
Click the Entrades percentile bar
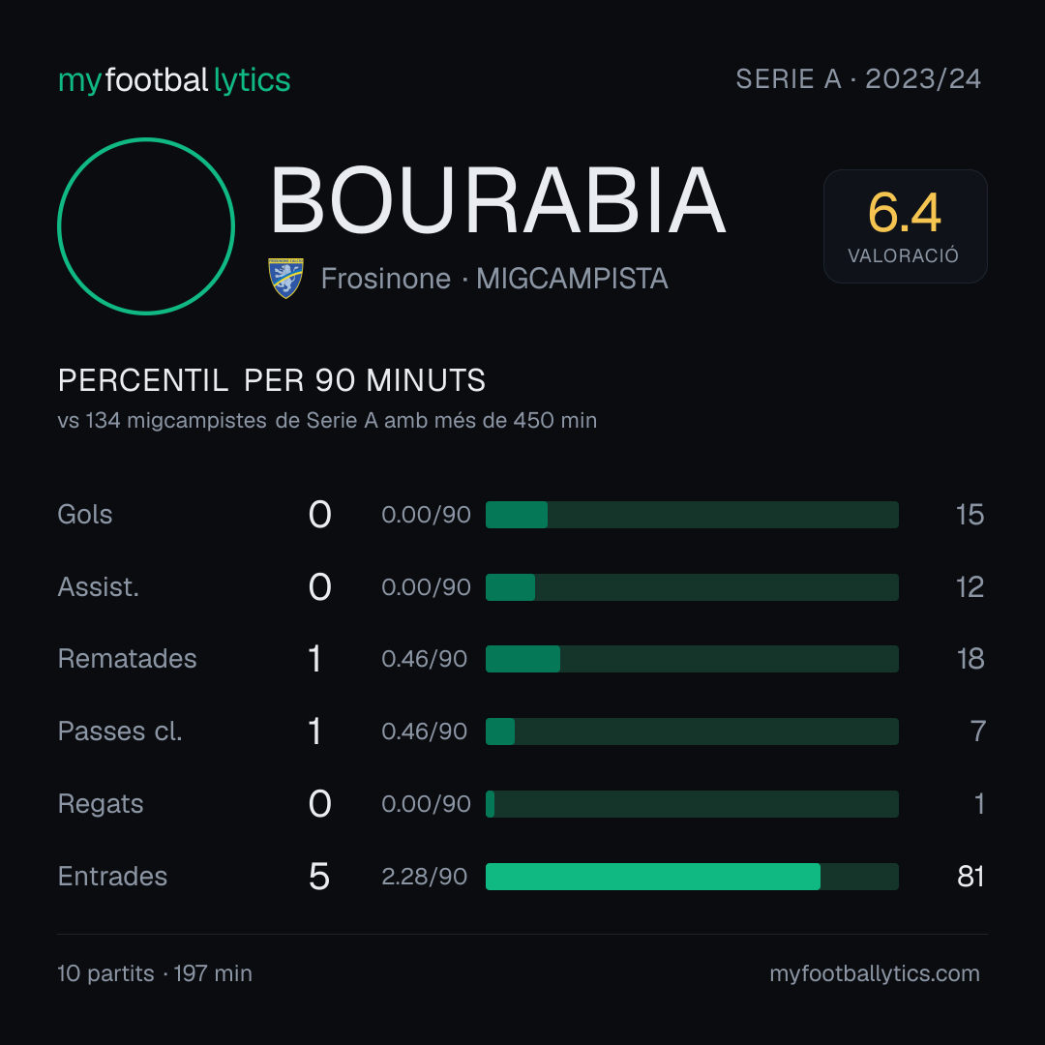coord(692,877)
